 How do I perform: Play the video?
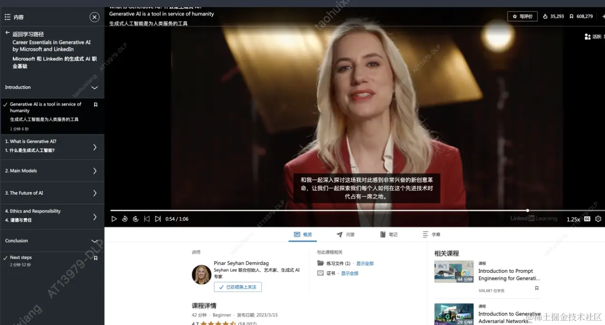click(x=114, y=219)
